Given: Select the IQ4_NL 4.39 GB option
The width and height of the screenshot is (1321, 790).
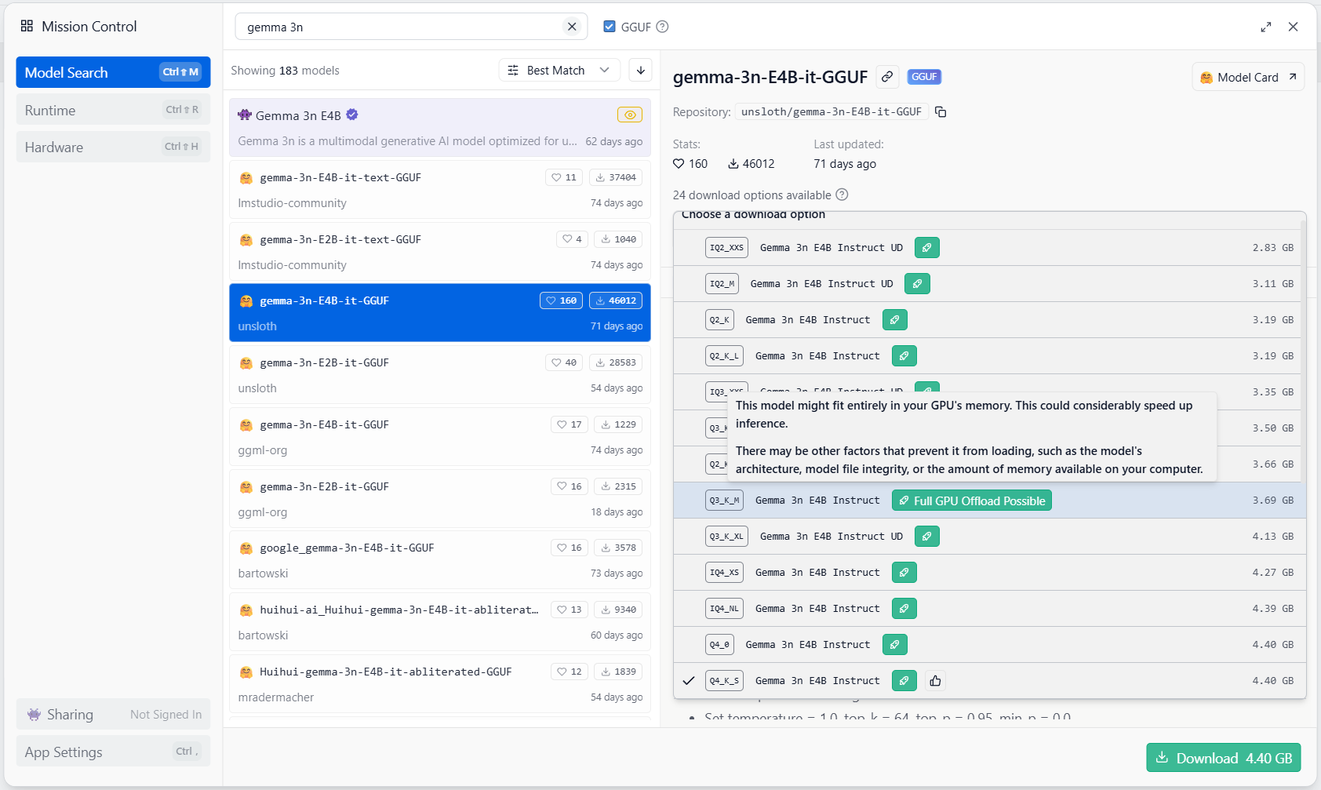Looking at the screenshot, I should (x=989, y=609).
